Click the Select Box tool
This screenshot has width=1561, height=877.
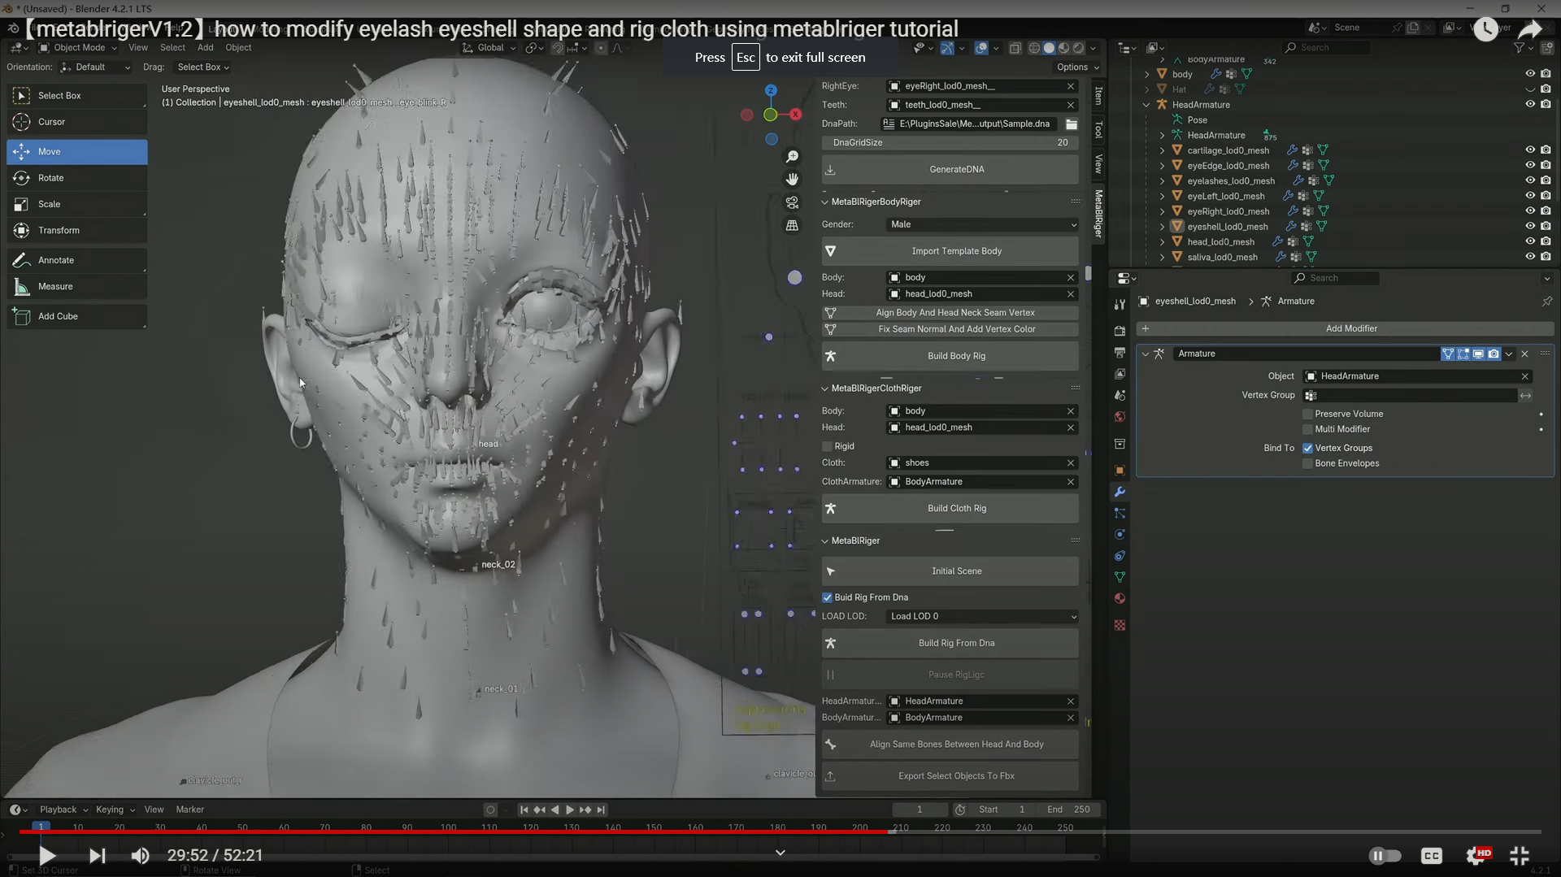(x=77, y=95)
